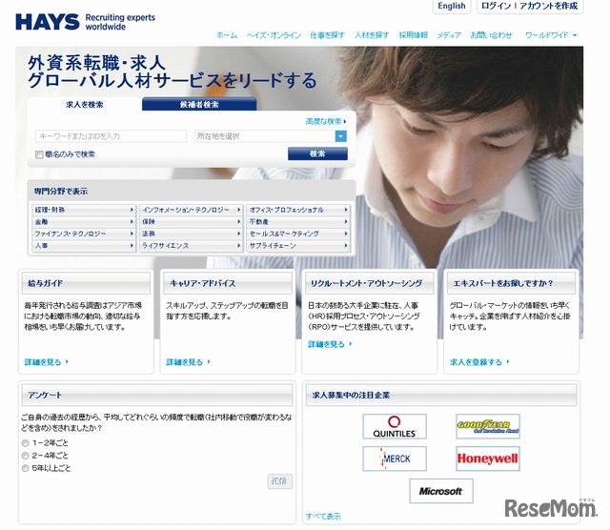
Task: Expand the 不動産 category
Action: pos(298,222)
